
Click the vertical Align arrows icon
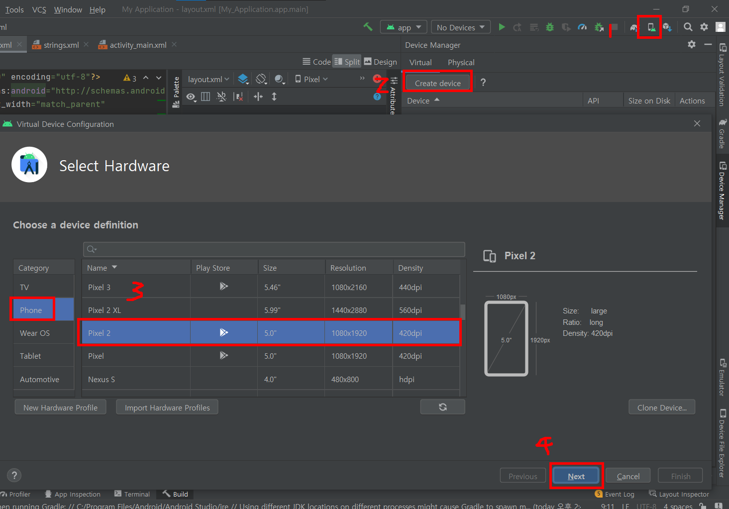point(274,97)
